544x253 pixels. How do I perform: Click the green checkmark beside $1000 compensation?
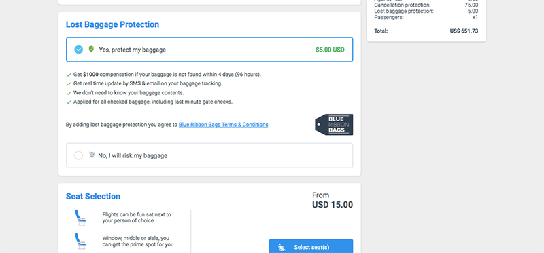pos(69,75)
